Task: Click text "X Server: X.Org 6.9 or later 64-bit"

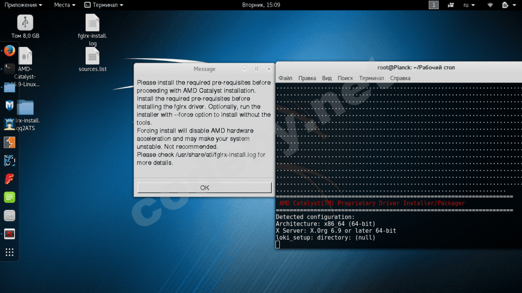Action: tap(336, 231)
